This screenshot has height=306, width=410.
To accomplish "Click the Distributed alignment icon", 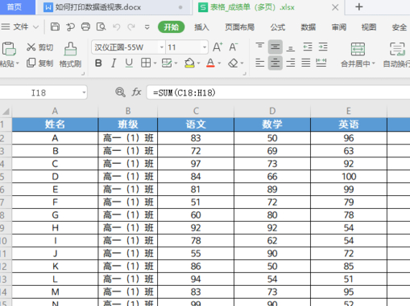I will (321, 63).
